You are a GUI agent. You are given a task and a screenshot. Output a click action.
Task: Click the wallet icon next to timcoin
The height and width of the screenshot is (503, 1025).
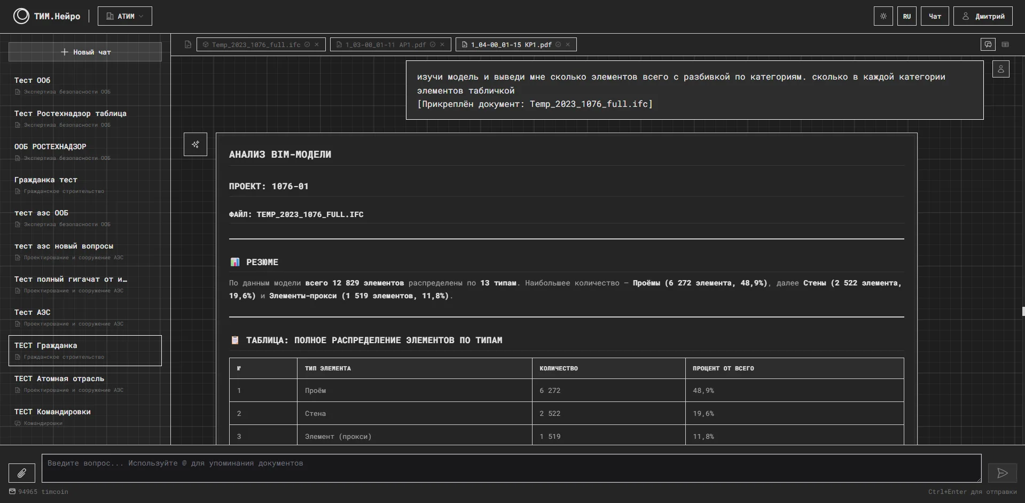click(x=12, y=492)
